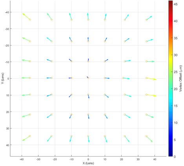
Task: Select the X (Lens) axis label
Action: [x=88, y=163]
